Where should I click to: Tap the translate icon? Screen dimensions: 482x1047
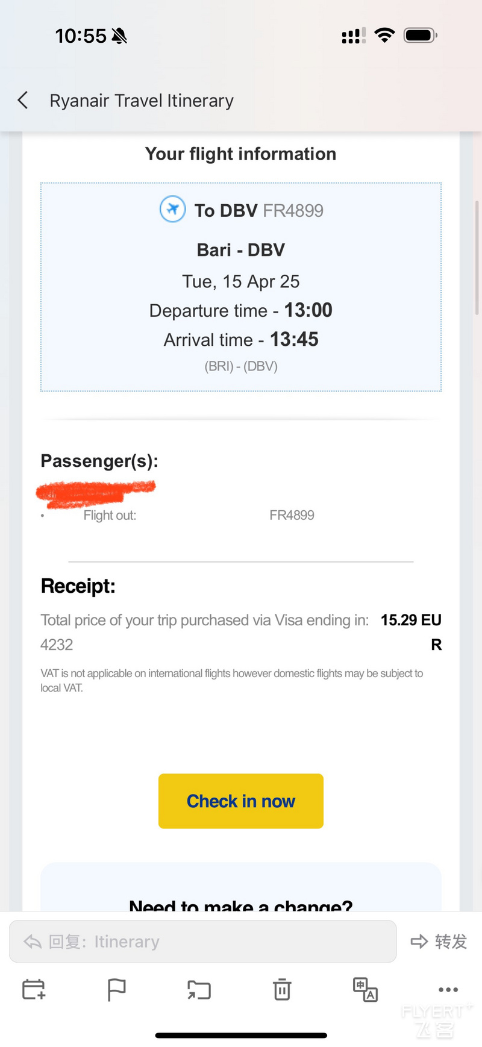[x=365, y=989]
